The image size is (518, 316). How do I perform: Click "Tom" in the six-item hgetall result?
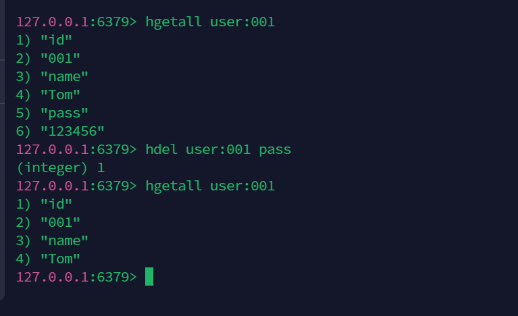[60, 95]
